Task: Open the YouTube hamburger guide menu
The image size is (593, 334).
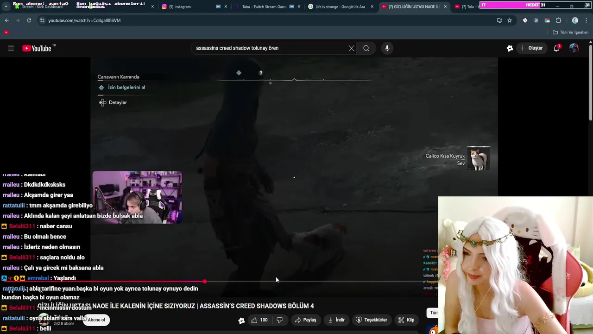Action: tap(11, 48)
